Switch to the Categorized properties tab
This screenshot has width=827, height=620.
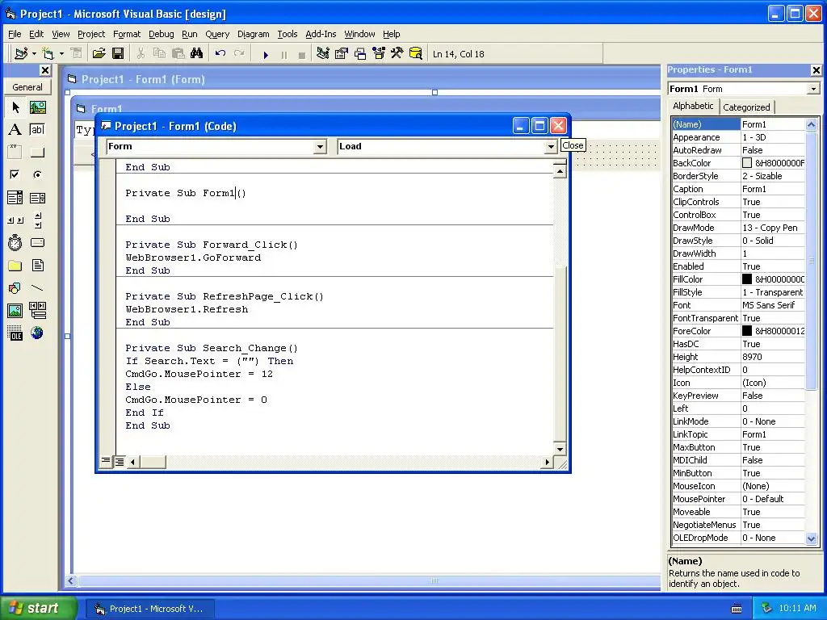pos(746,107)
